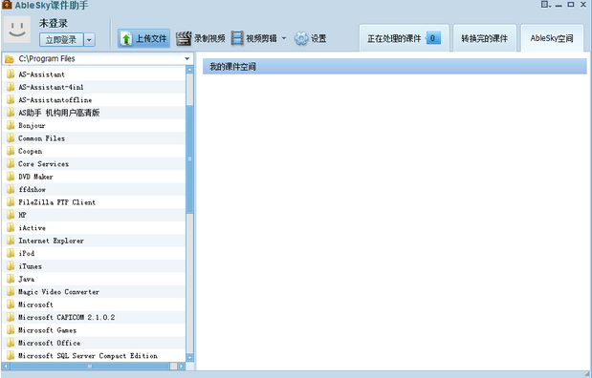Select the iTunes folder
Screen dimensions: 592x378
94,266
